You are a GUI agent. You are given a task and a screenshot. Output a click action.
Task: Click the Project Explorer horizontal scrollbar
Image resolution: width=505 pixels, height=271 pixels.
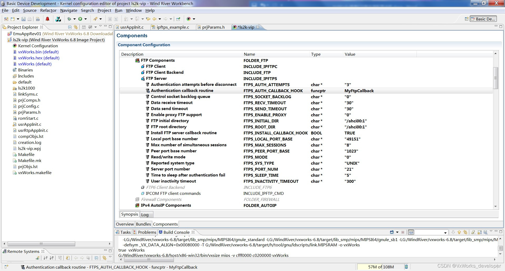point(41,244)
